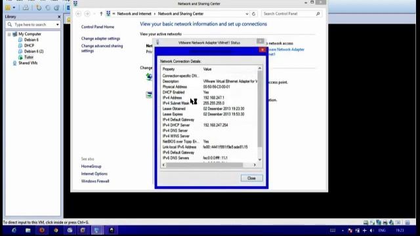Image resolution: width=420 pixels, height=236 pixels.
Task: Click the Library search field
Action: pyautogui.click(x=33, y=25)
